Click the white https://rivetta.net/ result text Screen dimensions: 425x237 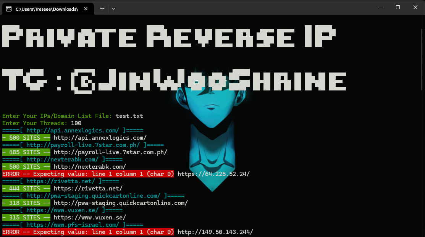pos(88,189)
